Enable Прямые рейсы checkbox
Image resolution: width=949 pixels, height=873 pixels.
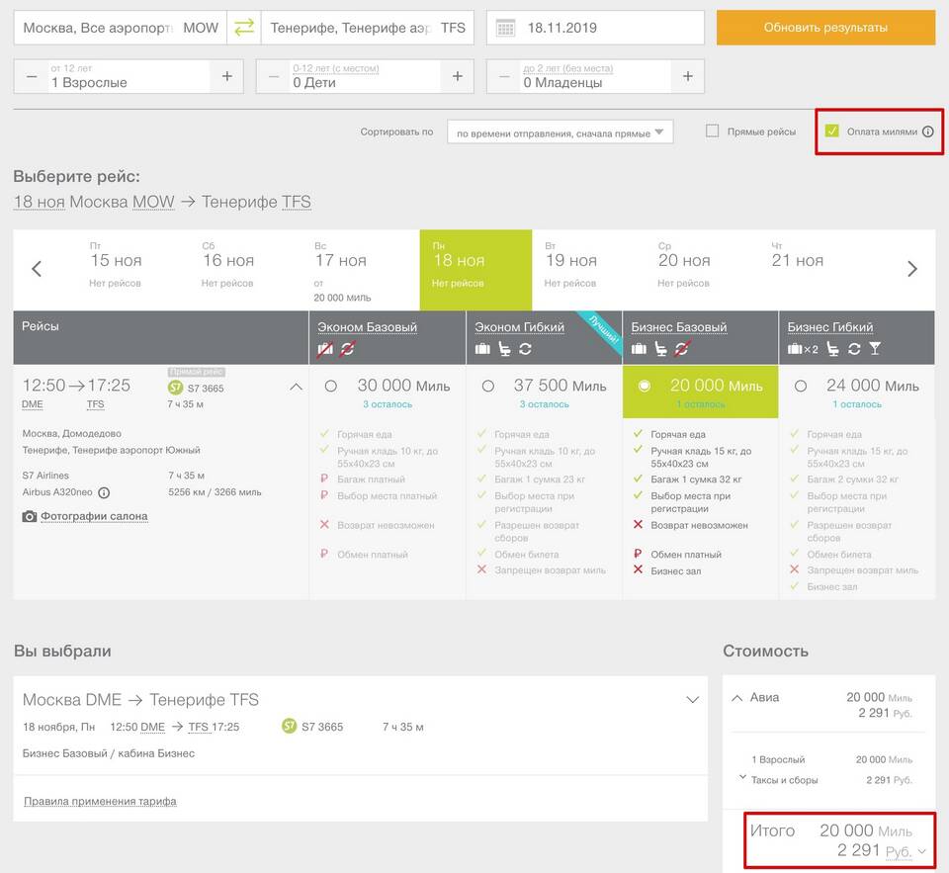click(712, 131)
